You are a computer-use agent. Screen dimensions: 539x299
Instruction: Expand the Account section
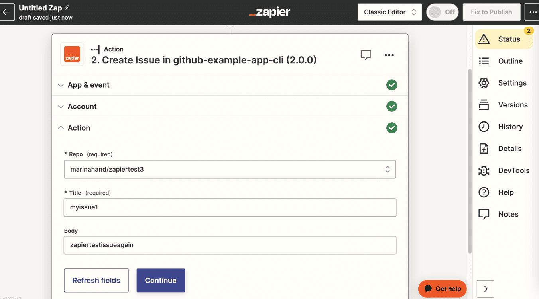[82, 106]
